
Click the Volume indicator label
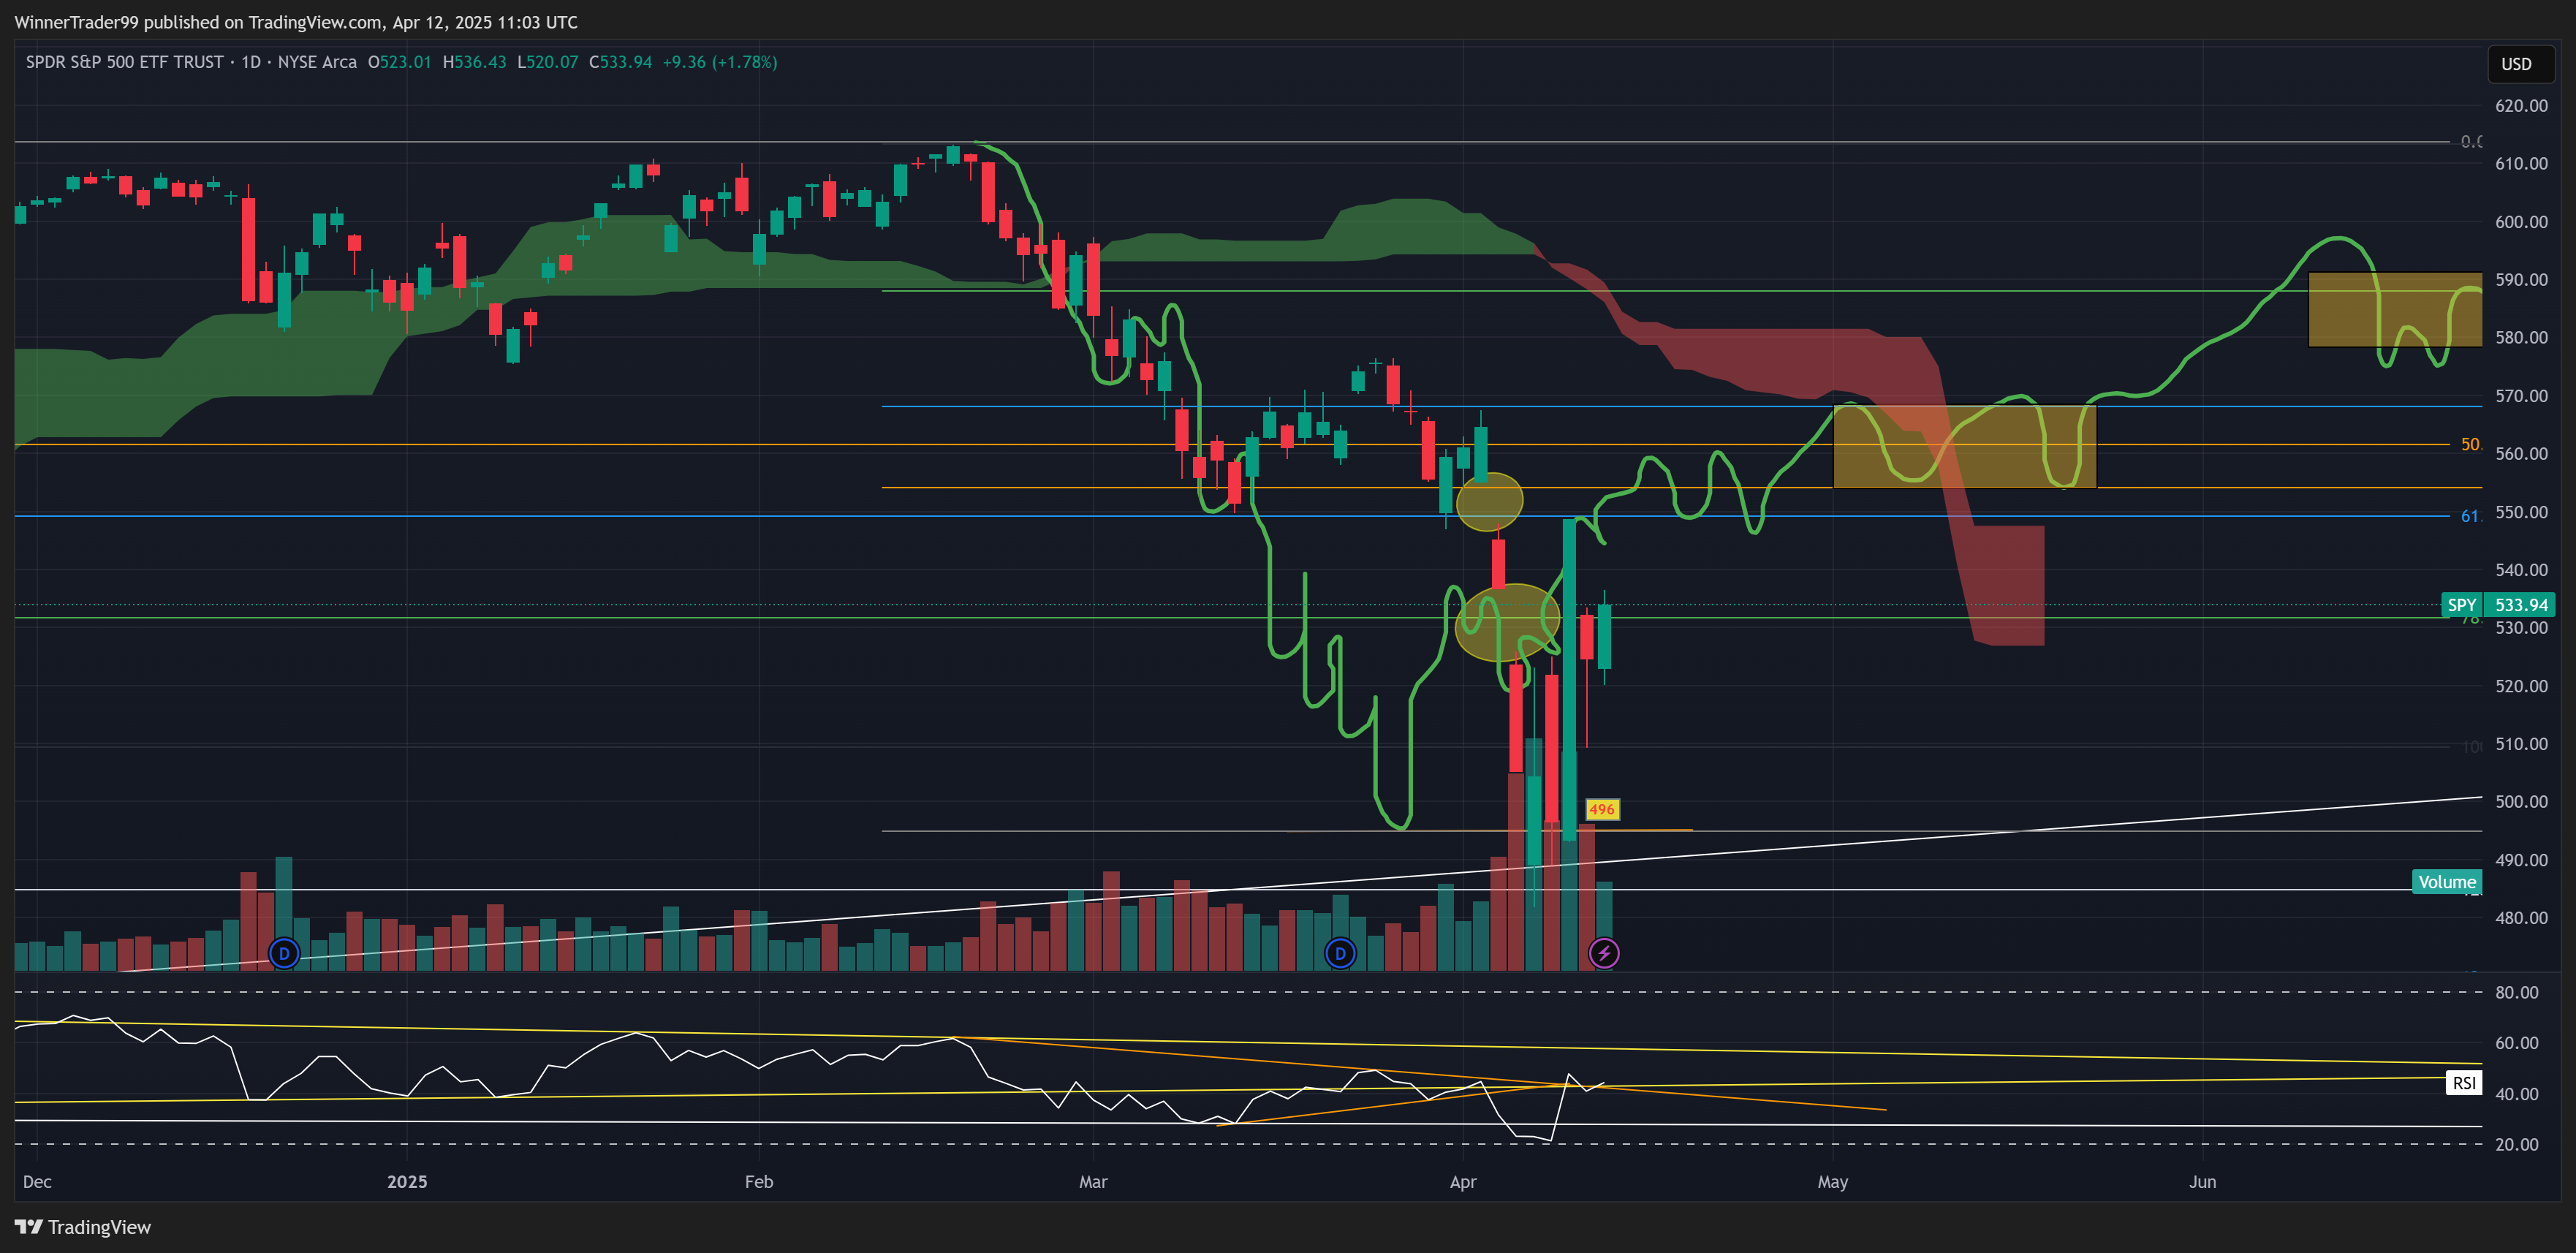[x=2447, y=882]
